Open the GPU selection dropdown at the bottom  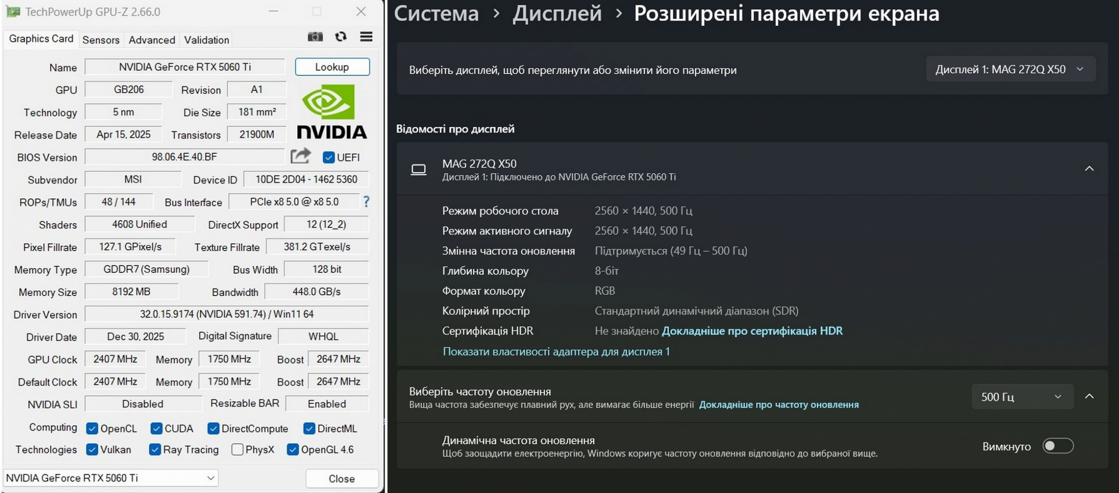tap(110, 478)
